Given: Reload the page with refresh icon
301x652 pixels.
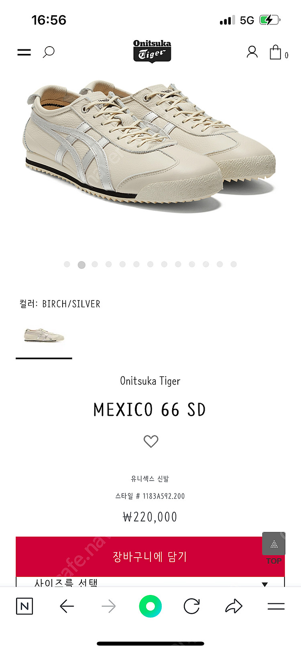Looking at the screenshot, I should point(192,606).
